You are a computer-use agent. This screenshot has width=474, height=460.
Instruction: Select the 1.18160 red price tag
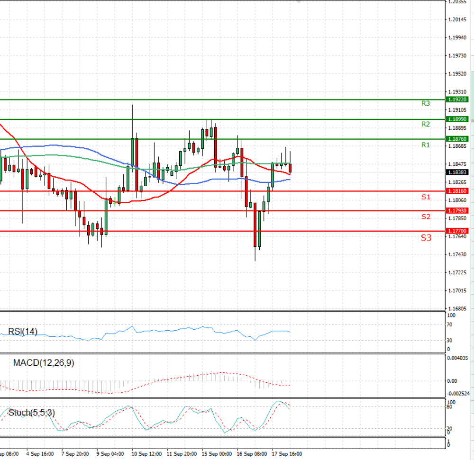457,191
